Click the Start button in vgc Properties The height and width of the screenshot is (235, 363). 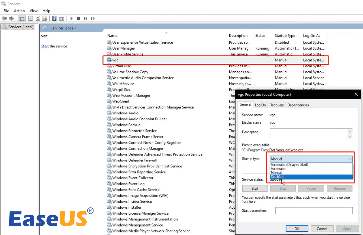255,189
